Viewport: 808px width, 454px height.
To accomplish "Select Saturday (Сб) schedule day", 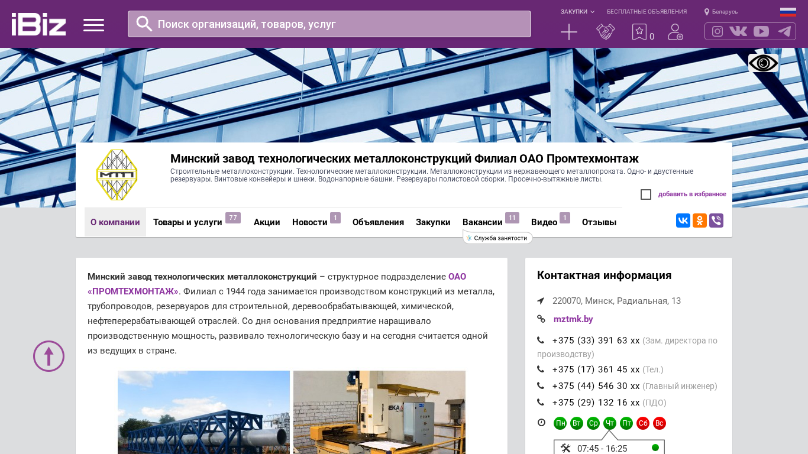I will pyautogui.click(x=643, y=423).
